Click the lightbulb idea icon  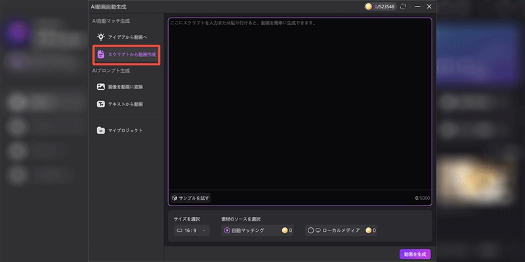[101, 37]
